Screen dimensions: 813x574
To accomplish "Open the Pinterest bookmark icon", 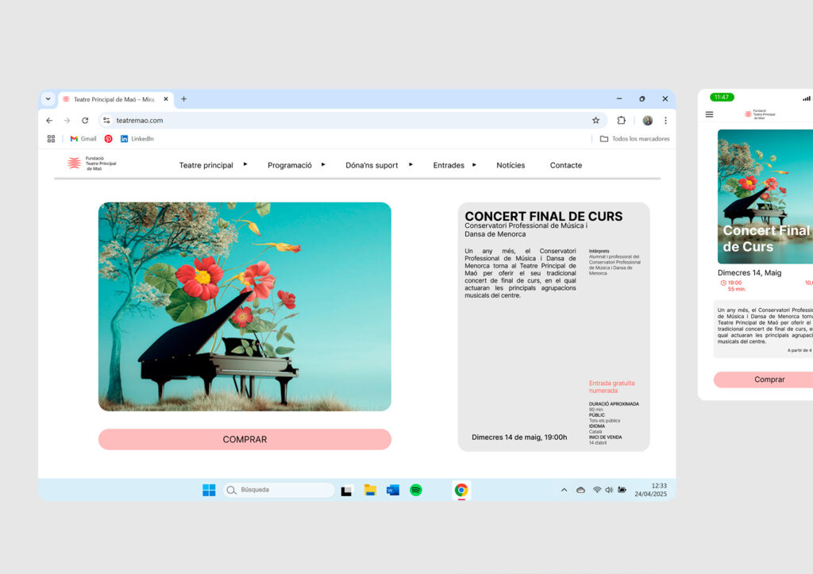I will [x=108, y=139].
